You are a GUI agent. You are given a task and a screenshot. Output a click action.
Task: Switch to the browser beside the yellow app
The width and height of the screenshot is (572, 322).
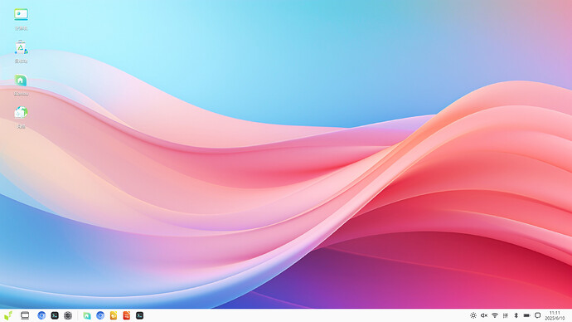[x=100, y=315]
